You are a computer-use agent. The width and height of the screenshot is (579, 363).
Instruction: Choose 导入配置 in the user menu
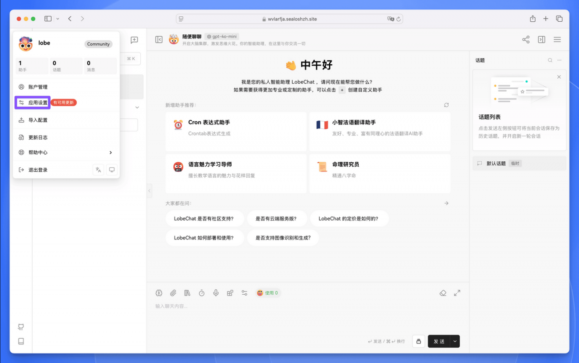coord(66,120)
